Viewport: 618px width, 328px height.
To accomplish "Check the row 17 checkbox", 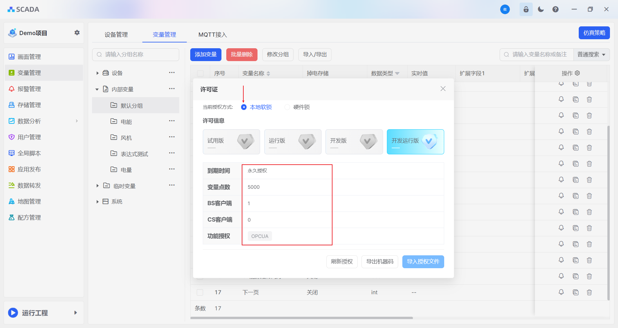I will click(x=200, y=292).
